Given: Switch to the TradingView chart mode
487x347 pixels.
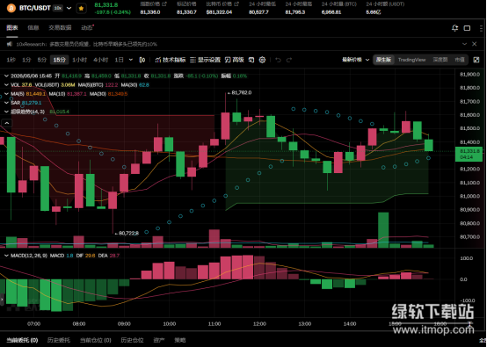Looking at the screenshot, I should click(x=411, y=60).
